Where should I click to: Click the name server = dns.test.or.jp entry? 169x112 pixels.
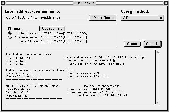tap(89, 89)
